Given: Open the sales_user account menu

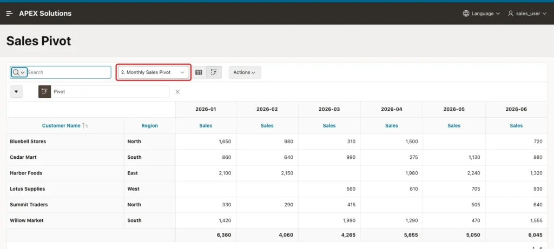Looking at the screenshot, I should tap(527, 14).
